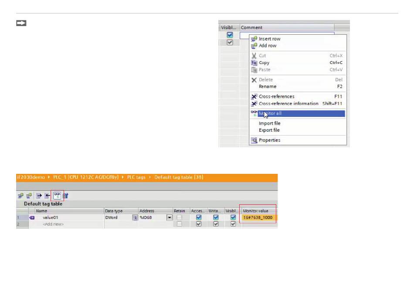414x289 pixels.
Task: Click the last toolbar icon after Monitor all
Action: (66, 196)
